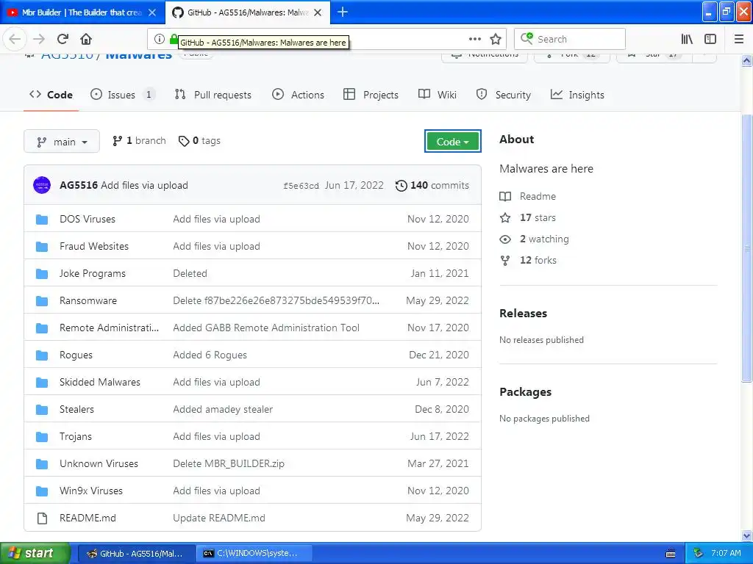This screenshot has height=564, width=753.
Task: Open the Trojans folder
Action: tap(76, 436)
